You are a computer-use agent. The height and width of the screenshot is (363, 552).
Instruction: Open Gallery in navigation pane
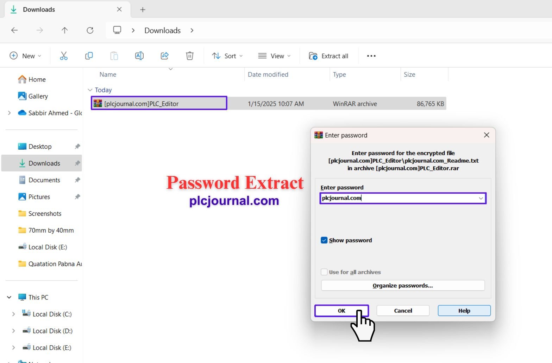point(33,96)
